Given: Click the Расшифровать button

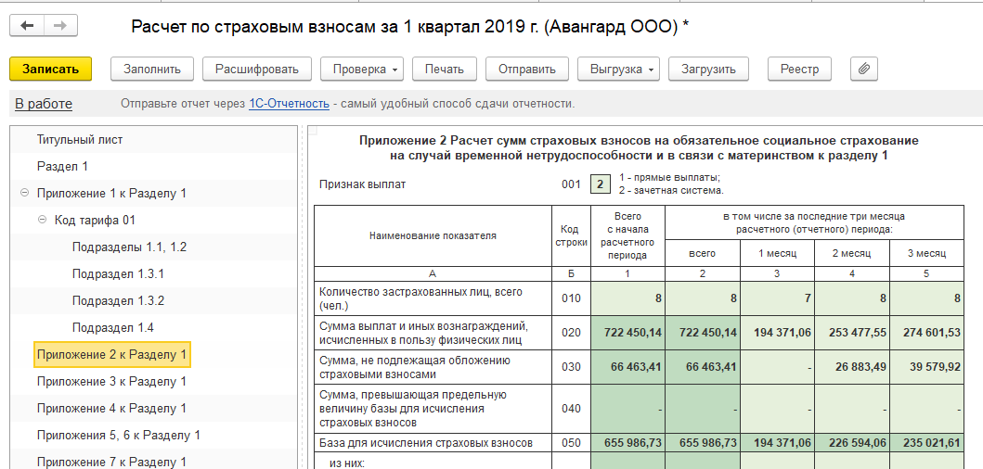Looking at the screenshot, I should pyautogui.click(x=256, y=69).
